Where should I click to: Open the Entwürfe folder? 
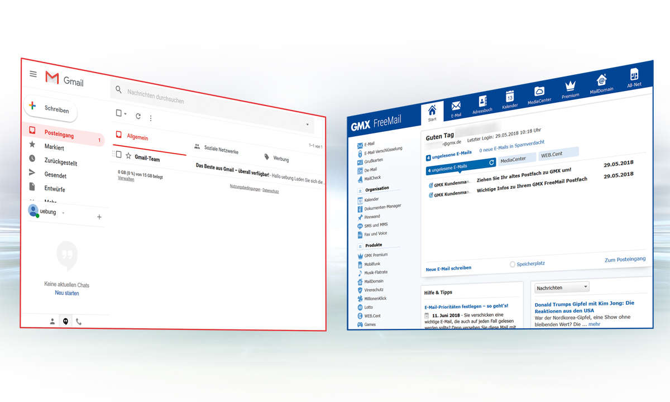[x=55, y=189]
